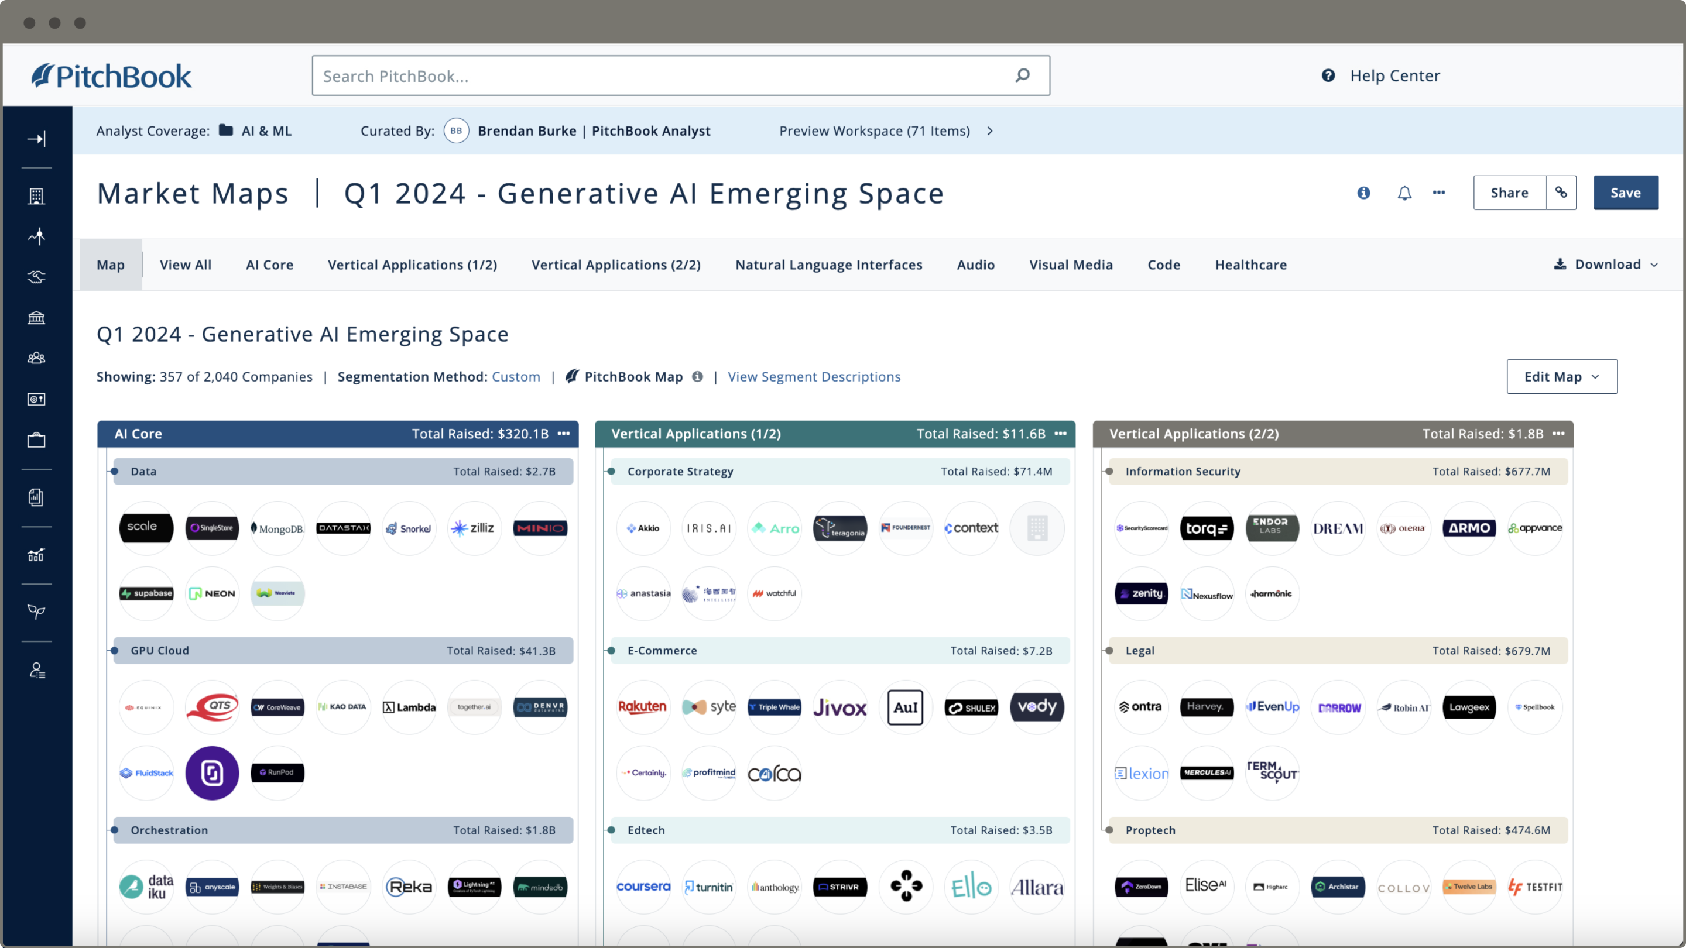Open the briefcase sidebar icon
Viewport: 1686px width, 948px height.
[x=37, y=440]
